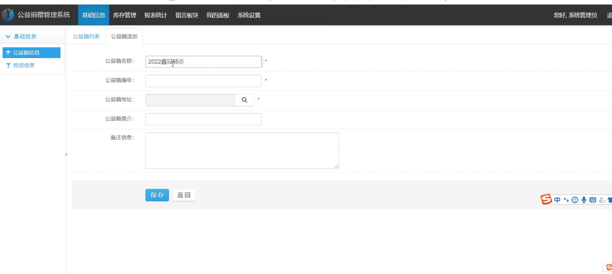612x274 pixels.
Task: Open the 系统设置 top menu
Action: [249, 15]
